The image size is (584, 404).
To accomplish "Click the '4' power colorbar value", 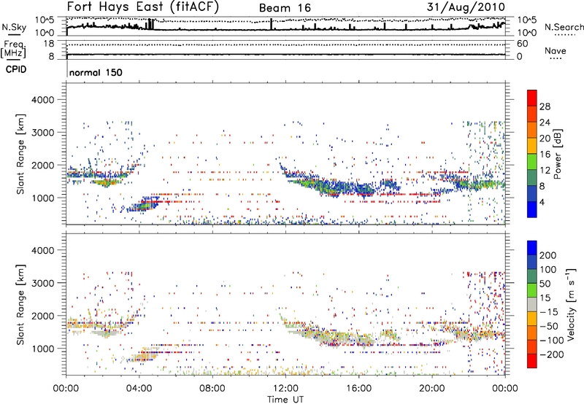I will (542, 202).
